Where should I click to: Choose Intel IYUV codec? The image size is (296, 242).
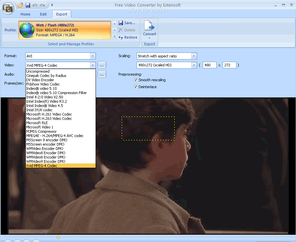coord(61,110)
